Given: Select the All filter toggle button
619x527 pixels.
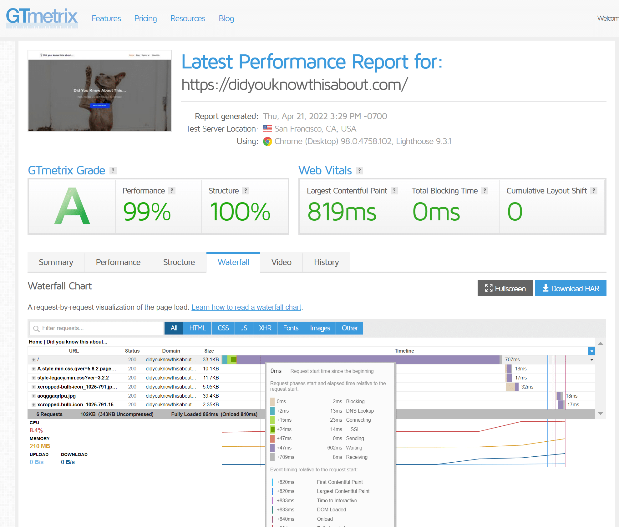Looking at the screenshot, I should click(x=173, y=328).
